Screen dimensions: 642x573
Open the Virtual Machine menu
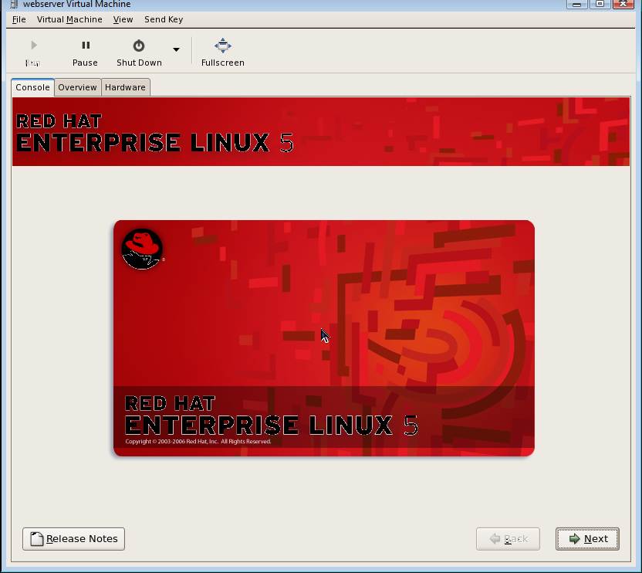click(x=69, y=19)
